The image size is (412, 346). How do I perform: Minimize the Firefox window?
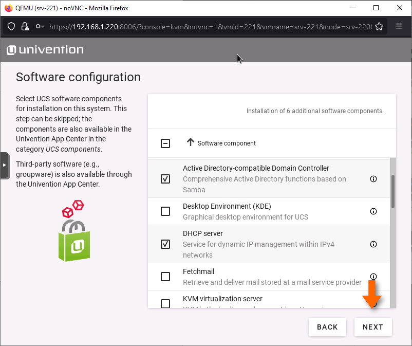click(x=353, y=8)
